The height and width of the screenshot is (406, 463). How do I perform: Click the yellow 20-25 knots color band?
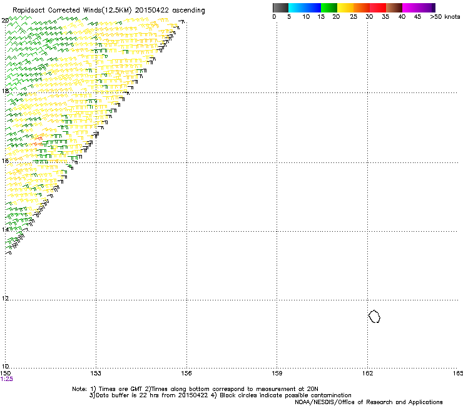click(345, 7)
